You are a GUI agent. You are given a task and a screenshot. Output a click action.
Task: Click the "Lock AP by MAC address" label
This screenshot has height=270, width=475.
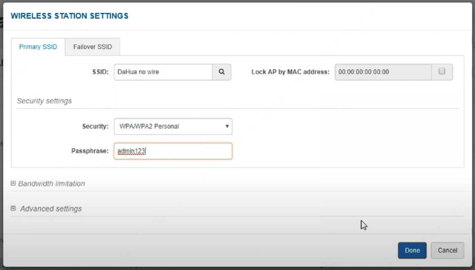pyautogui.click(x=290, y=72)
